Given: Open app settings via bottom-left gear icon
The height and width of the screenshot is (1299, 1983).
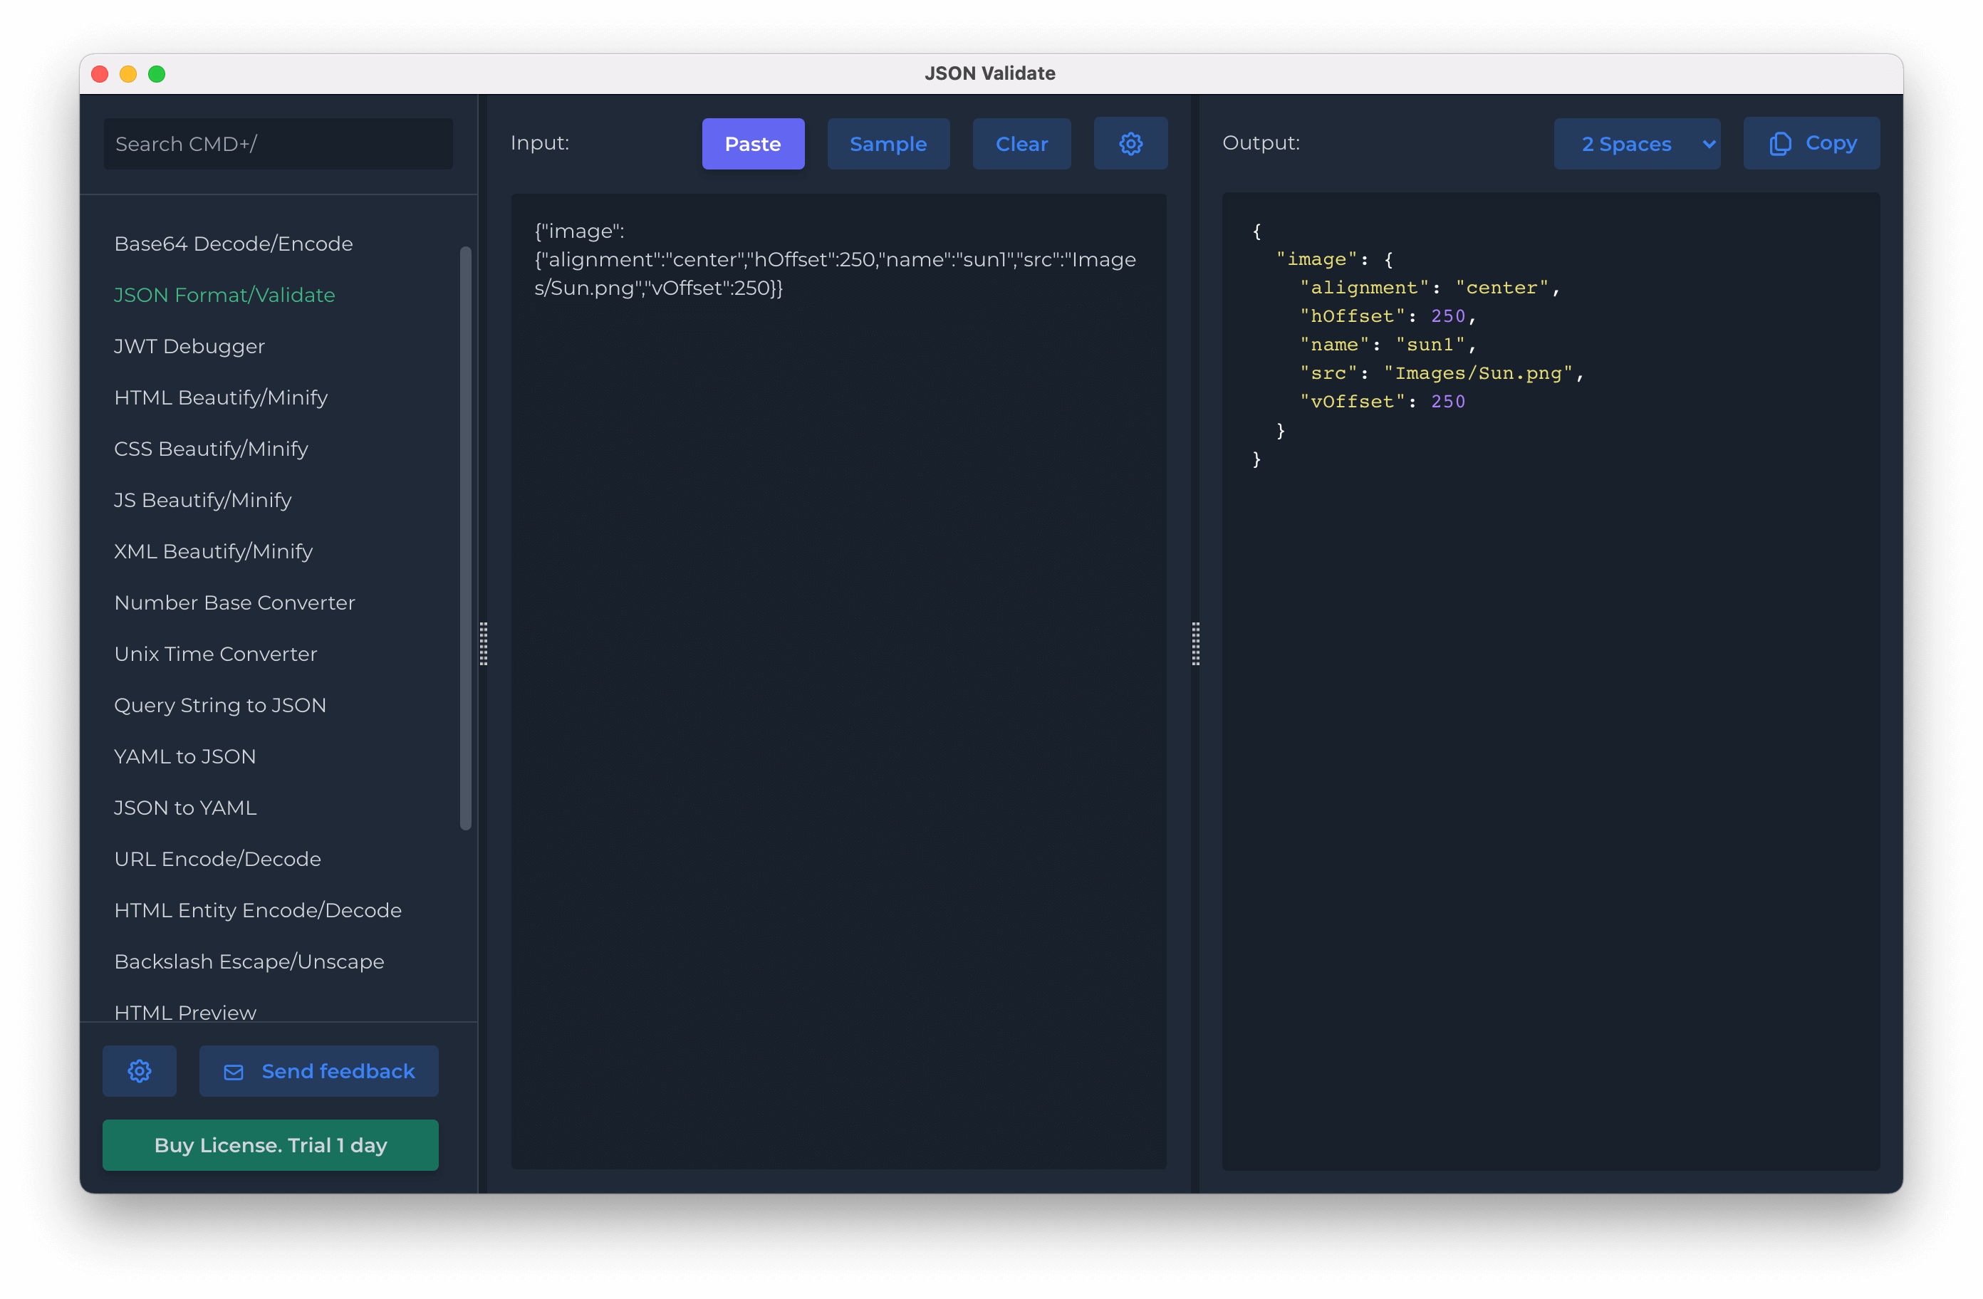Looking at the screenshot, I should tap(139, 1070).
